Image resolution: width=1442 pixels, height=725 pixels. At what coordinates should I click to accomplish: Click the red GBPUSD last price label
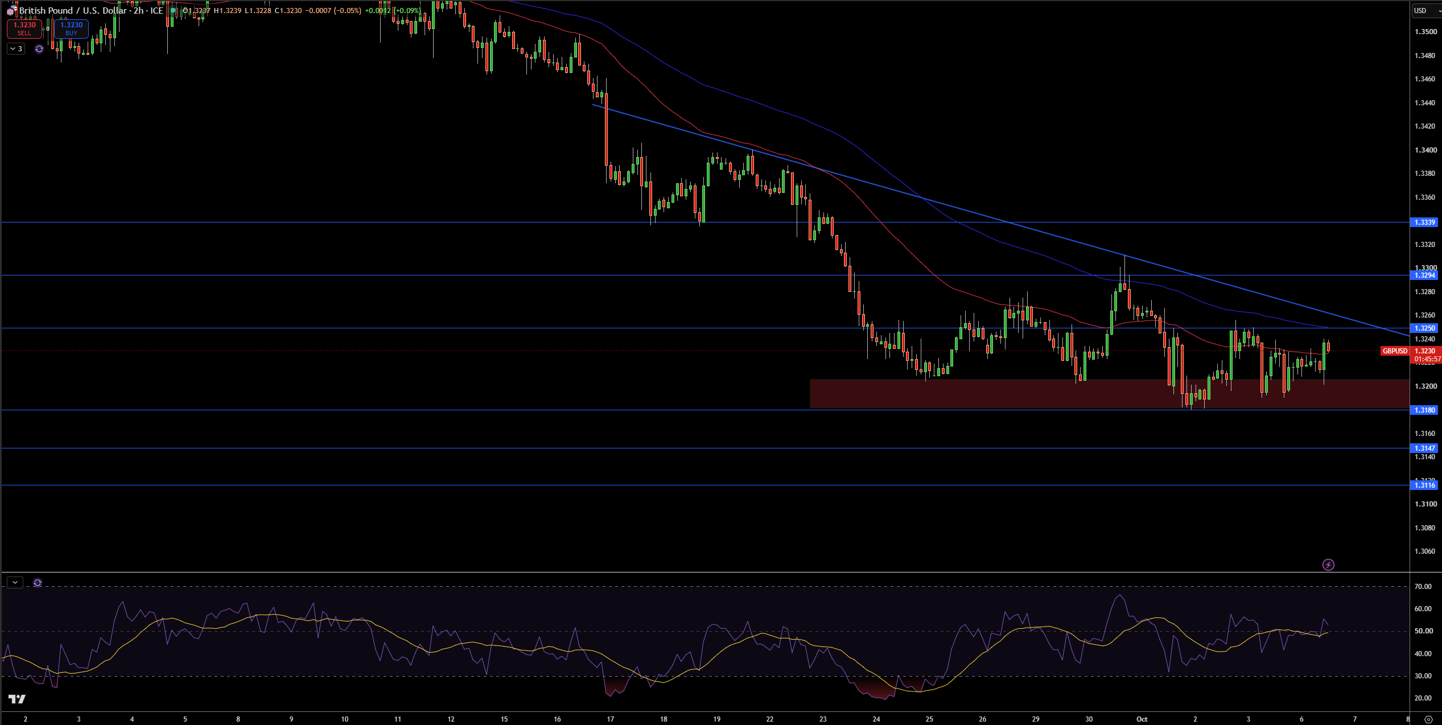1395,351
